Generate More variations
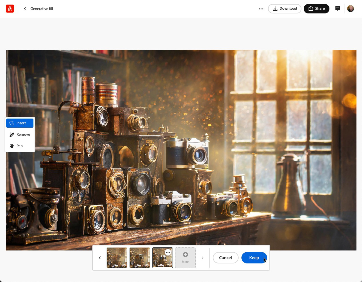The height and width of the screenshot is (282, 362). (x=185, y=258)
